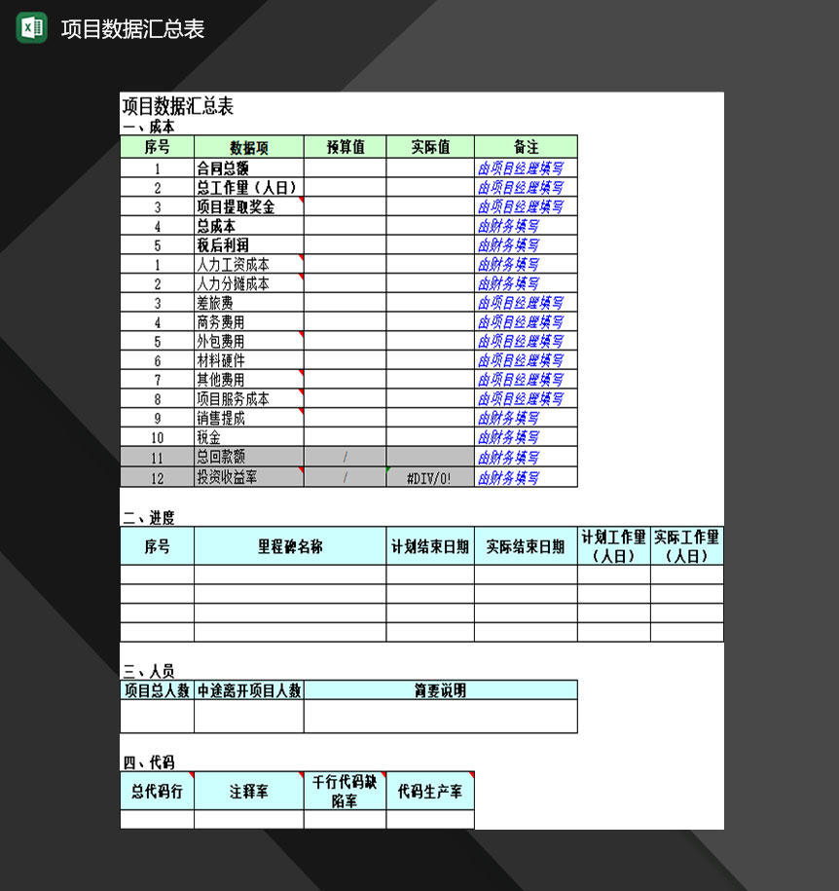The width and height of the screenshot is (839, 891).
Task: Select the #DIV/0! error cell
Action: pyautogui.click(x=430, y=477)
